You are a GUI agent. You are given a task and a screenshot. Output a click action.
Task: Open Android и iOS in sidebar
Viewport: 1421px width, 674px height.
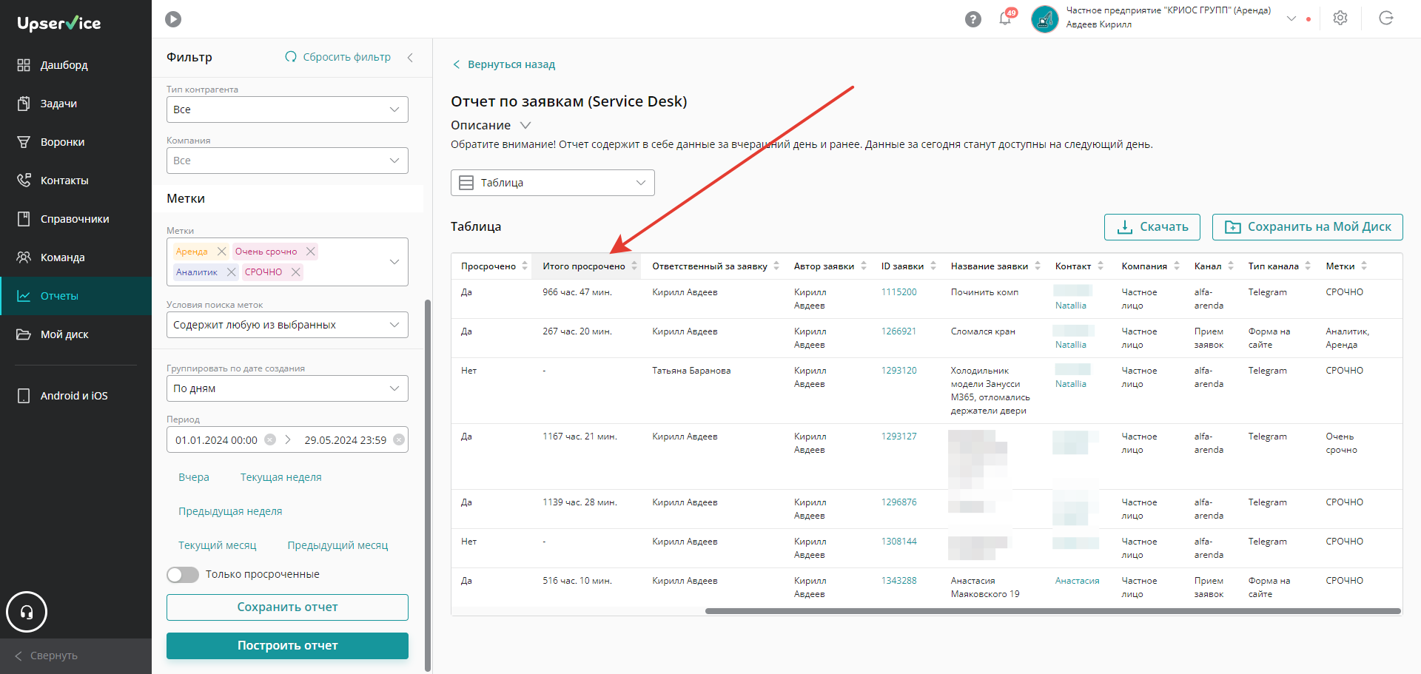click(x=75, y=396)
